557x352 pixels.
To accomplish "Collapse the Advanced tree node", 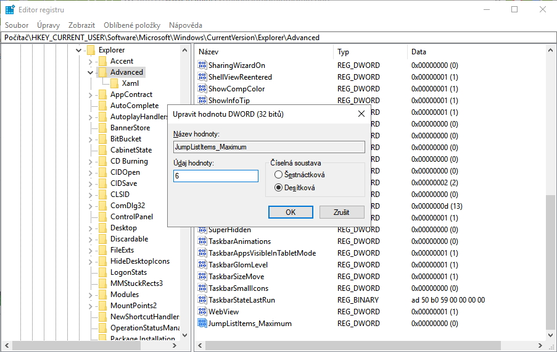I will pos(90,72).
